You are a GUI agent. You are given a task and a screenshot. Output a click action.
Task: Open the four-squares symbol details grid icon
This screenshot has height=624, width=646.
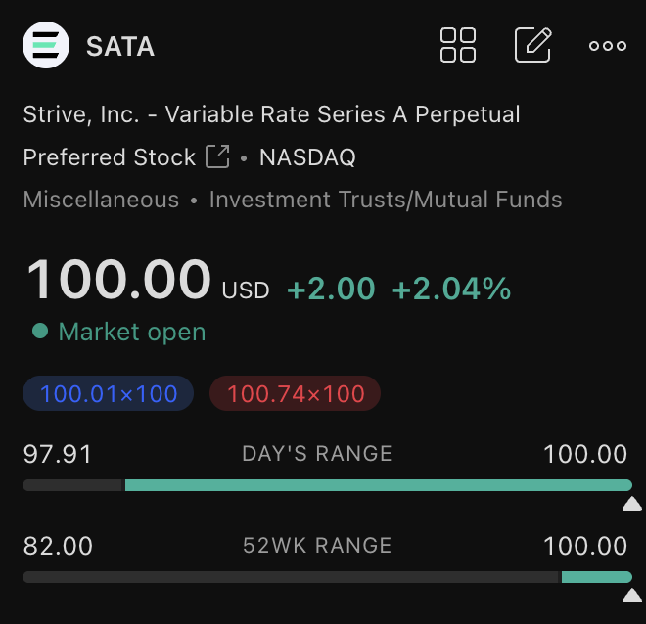tap(458, 45)
